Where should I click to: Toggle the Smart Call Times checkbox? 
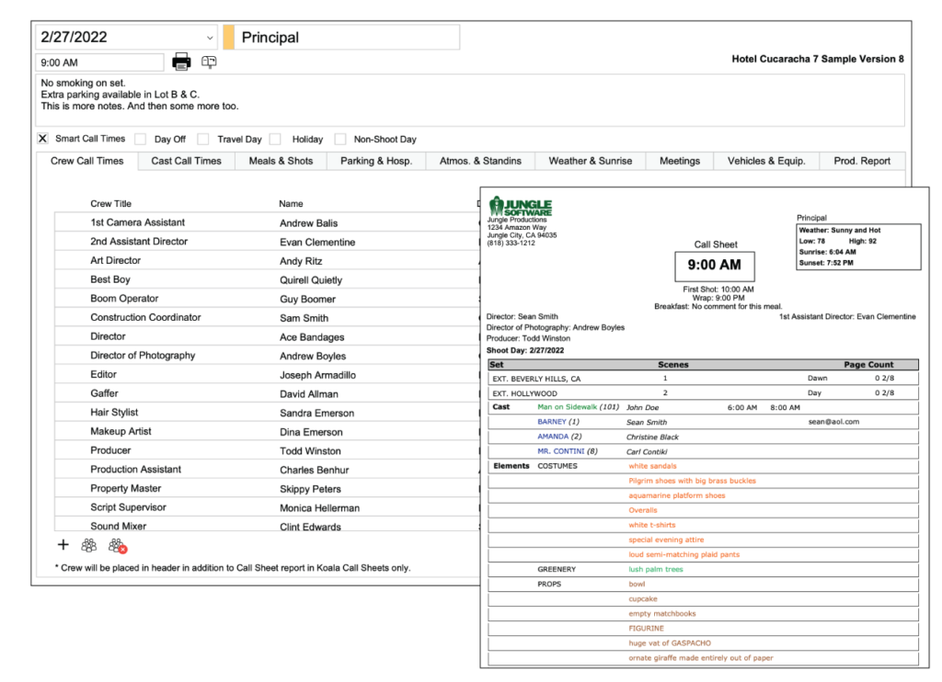pos(42,139)
